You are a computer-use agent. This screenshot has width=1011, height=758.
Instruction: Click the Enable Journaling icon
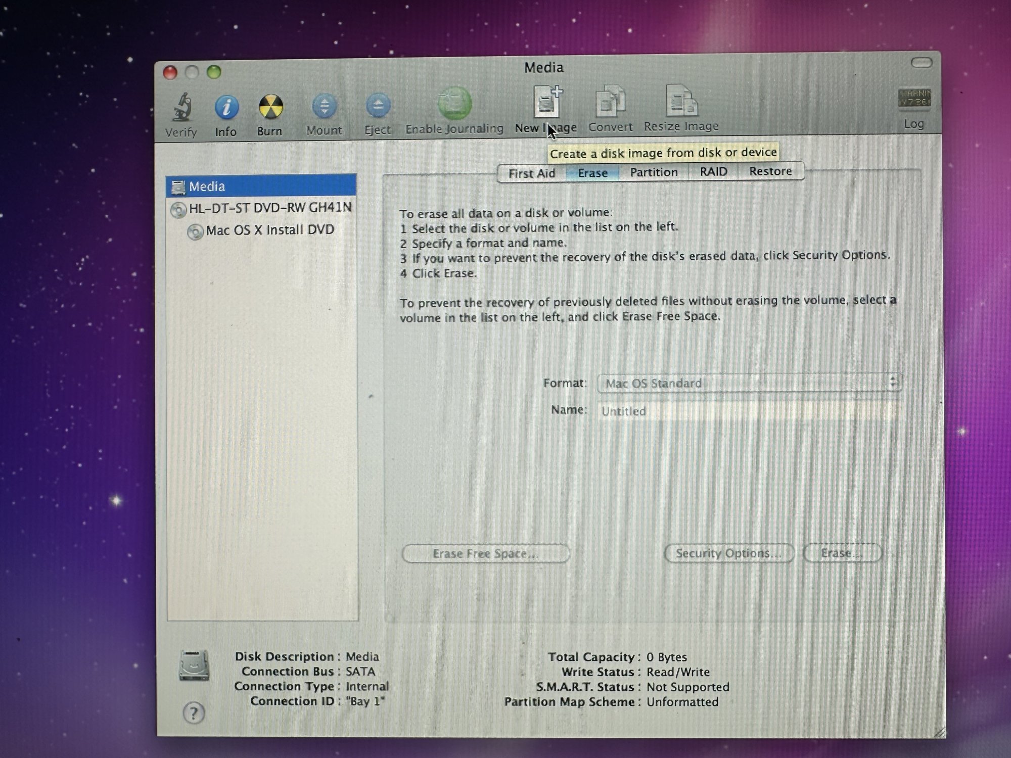point(454,104)
